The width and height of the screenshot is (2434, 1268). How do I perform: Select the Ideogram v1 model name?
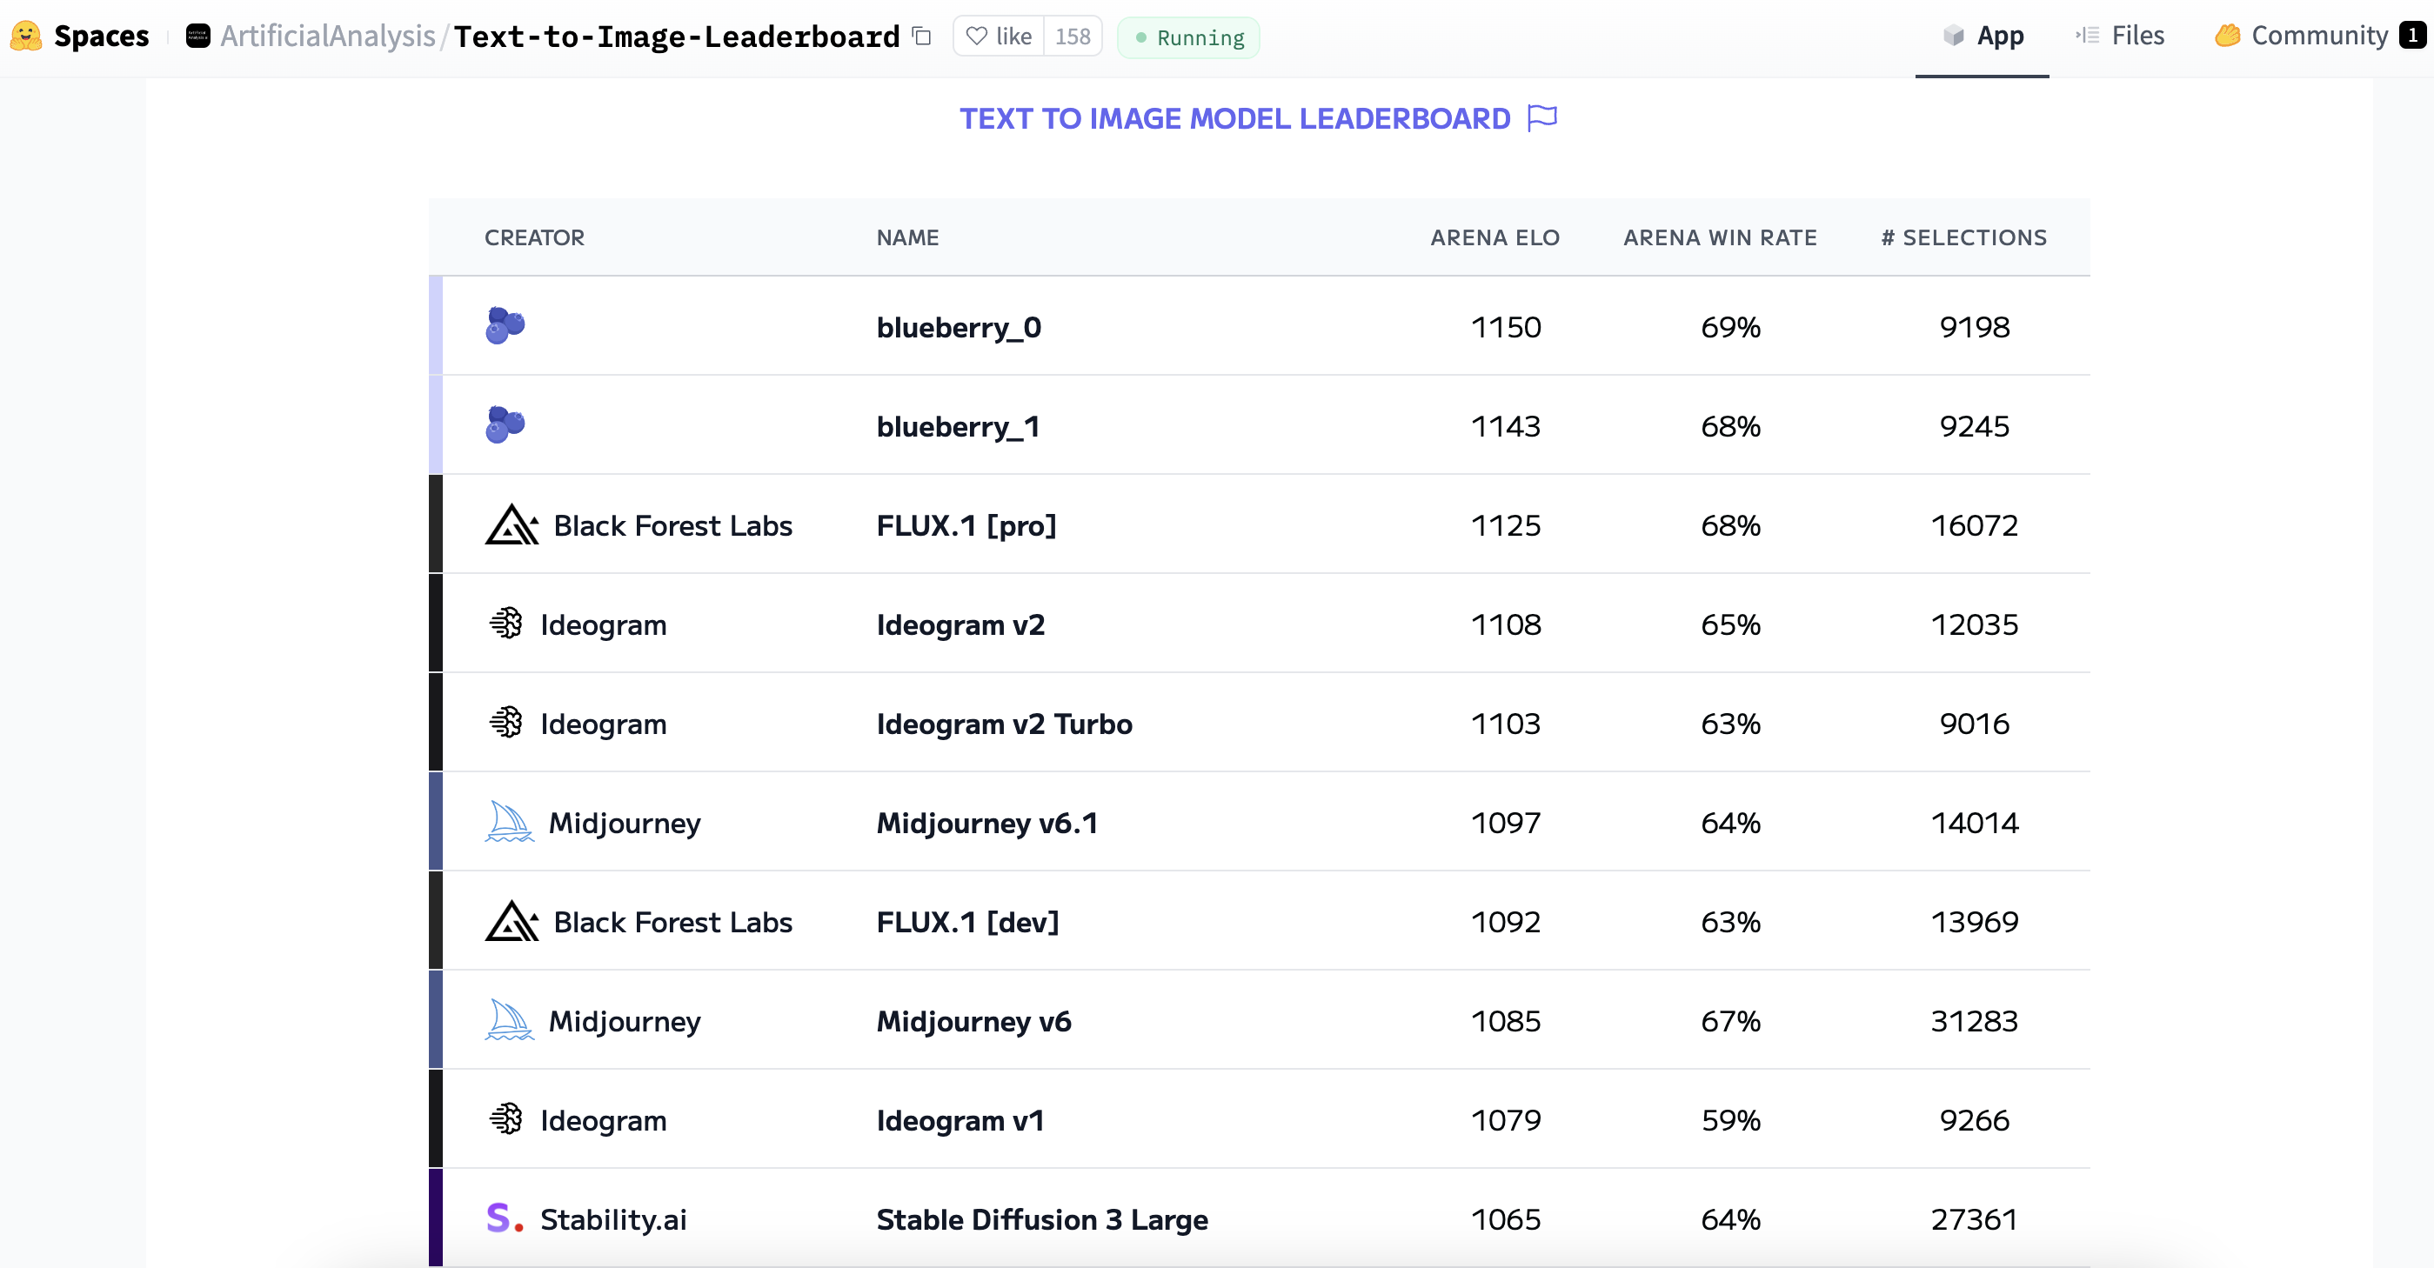point(960,1121)
